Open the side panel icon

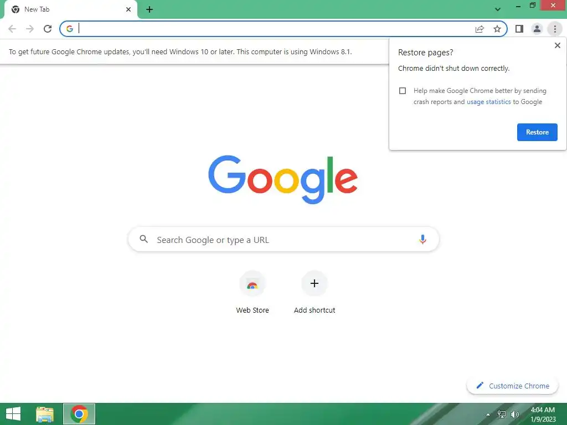(x=519, y=29)
